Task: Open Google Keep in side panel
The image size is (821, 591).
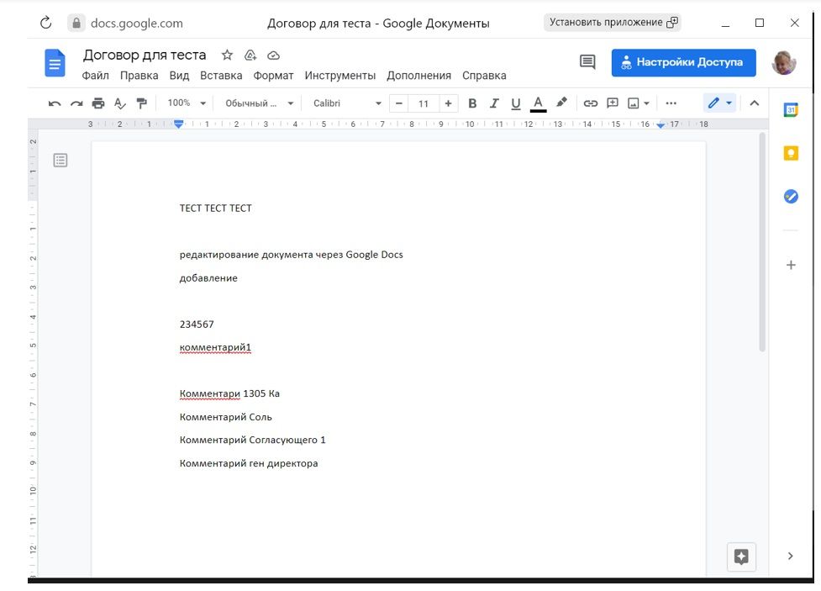Action: coord(790,153)
